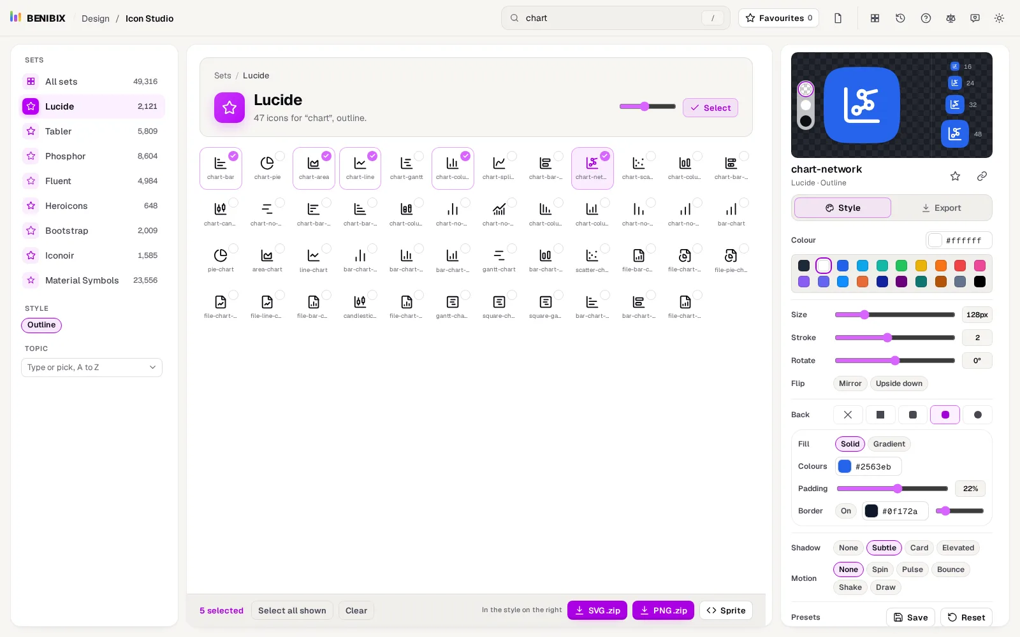Screen dimensions: 1020x637
Task: Open the Phosphor icon set
Action: 92,156
